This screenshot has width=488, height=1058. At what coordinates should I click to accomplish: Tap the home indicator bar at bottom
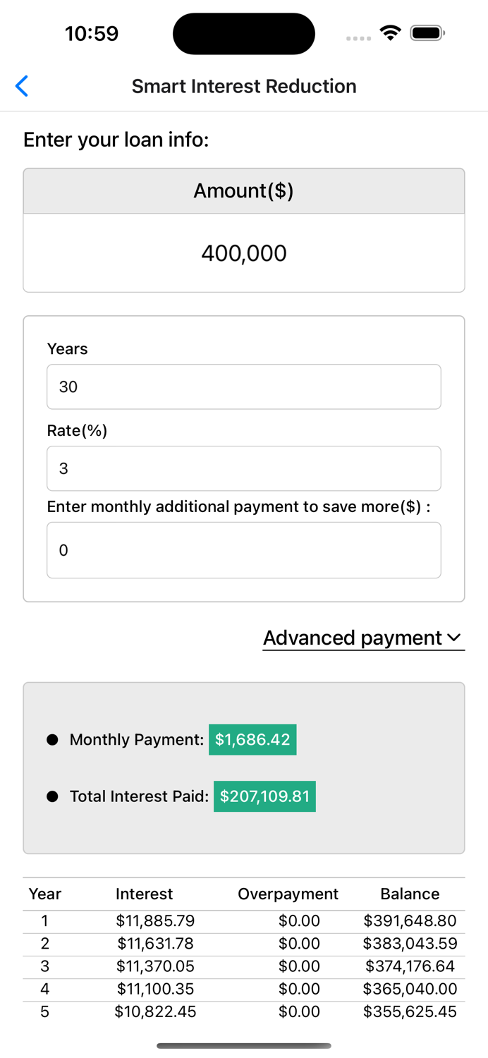pyautogui.click(x=244, y=1046)
